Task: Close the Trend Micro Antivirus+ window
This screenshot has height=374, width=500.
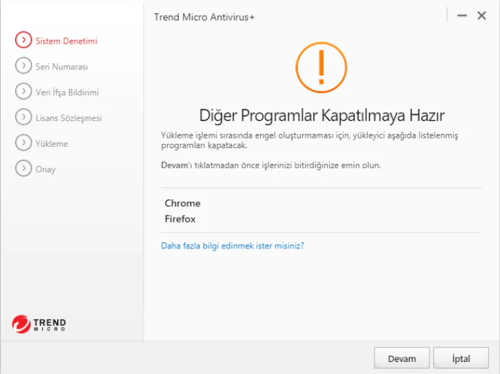Action: [481, 16]
